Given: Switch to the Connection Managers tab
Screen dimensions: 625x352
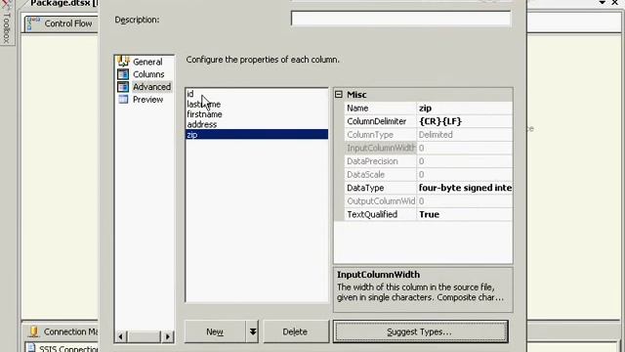Looking at the screenshot, I should point(63,331).
